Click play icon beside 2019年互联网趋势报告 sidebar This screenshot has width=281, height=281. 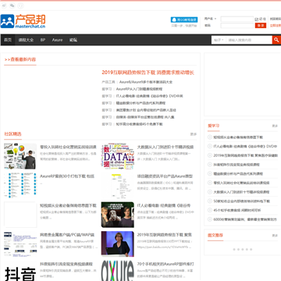click(210, 155)
